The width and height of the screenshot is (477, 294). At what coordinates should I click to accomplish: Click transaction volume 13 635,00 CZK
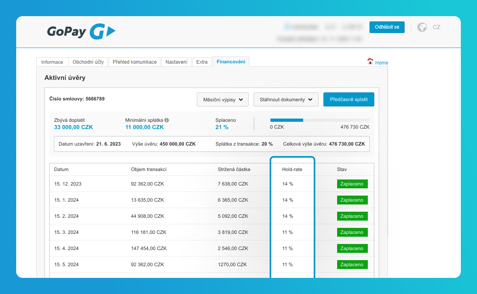click(x=148, y=200)
